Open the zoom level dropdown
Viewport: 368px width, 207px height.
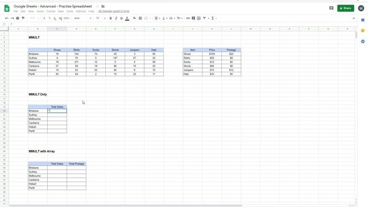pyautogui.click(x=34, y=18)
